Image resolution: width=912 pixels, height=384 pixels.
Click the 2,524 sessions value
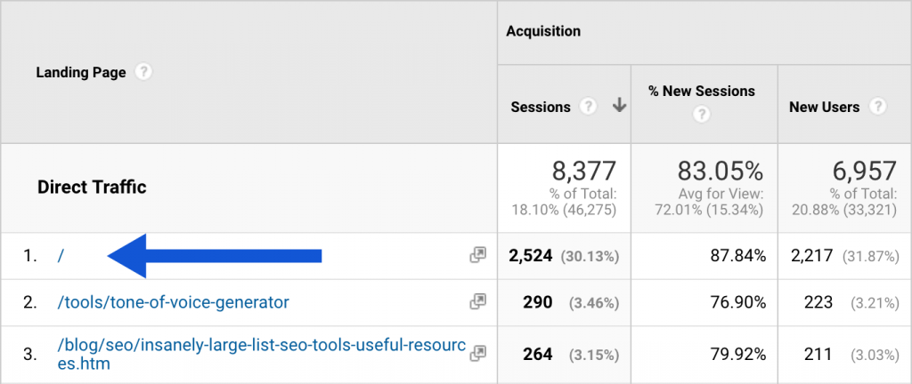pyautogui.click(x=532, y=256)
